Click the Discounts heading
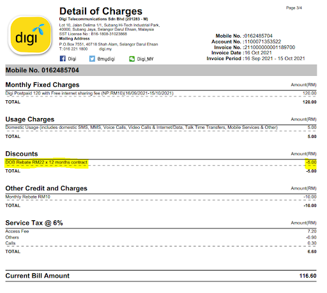 tap(22, 154)
